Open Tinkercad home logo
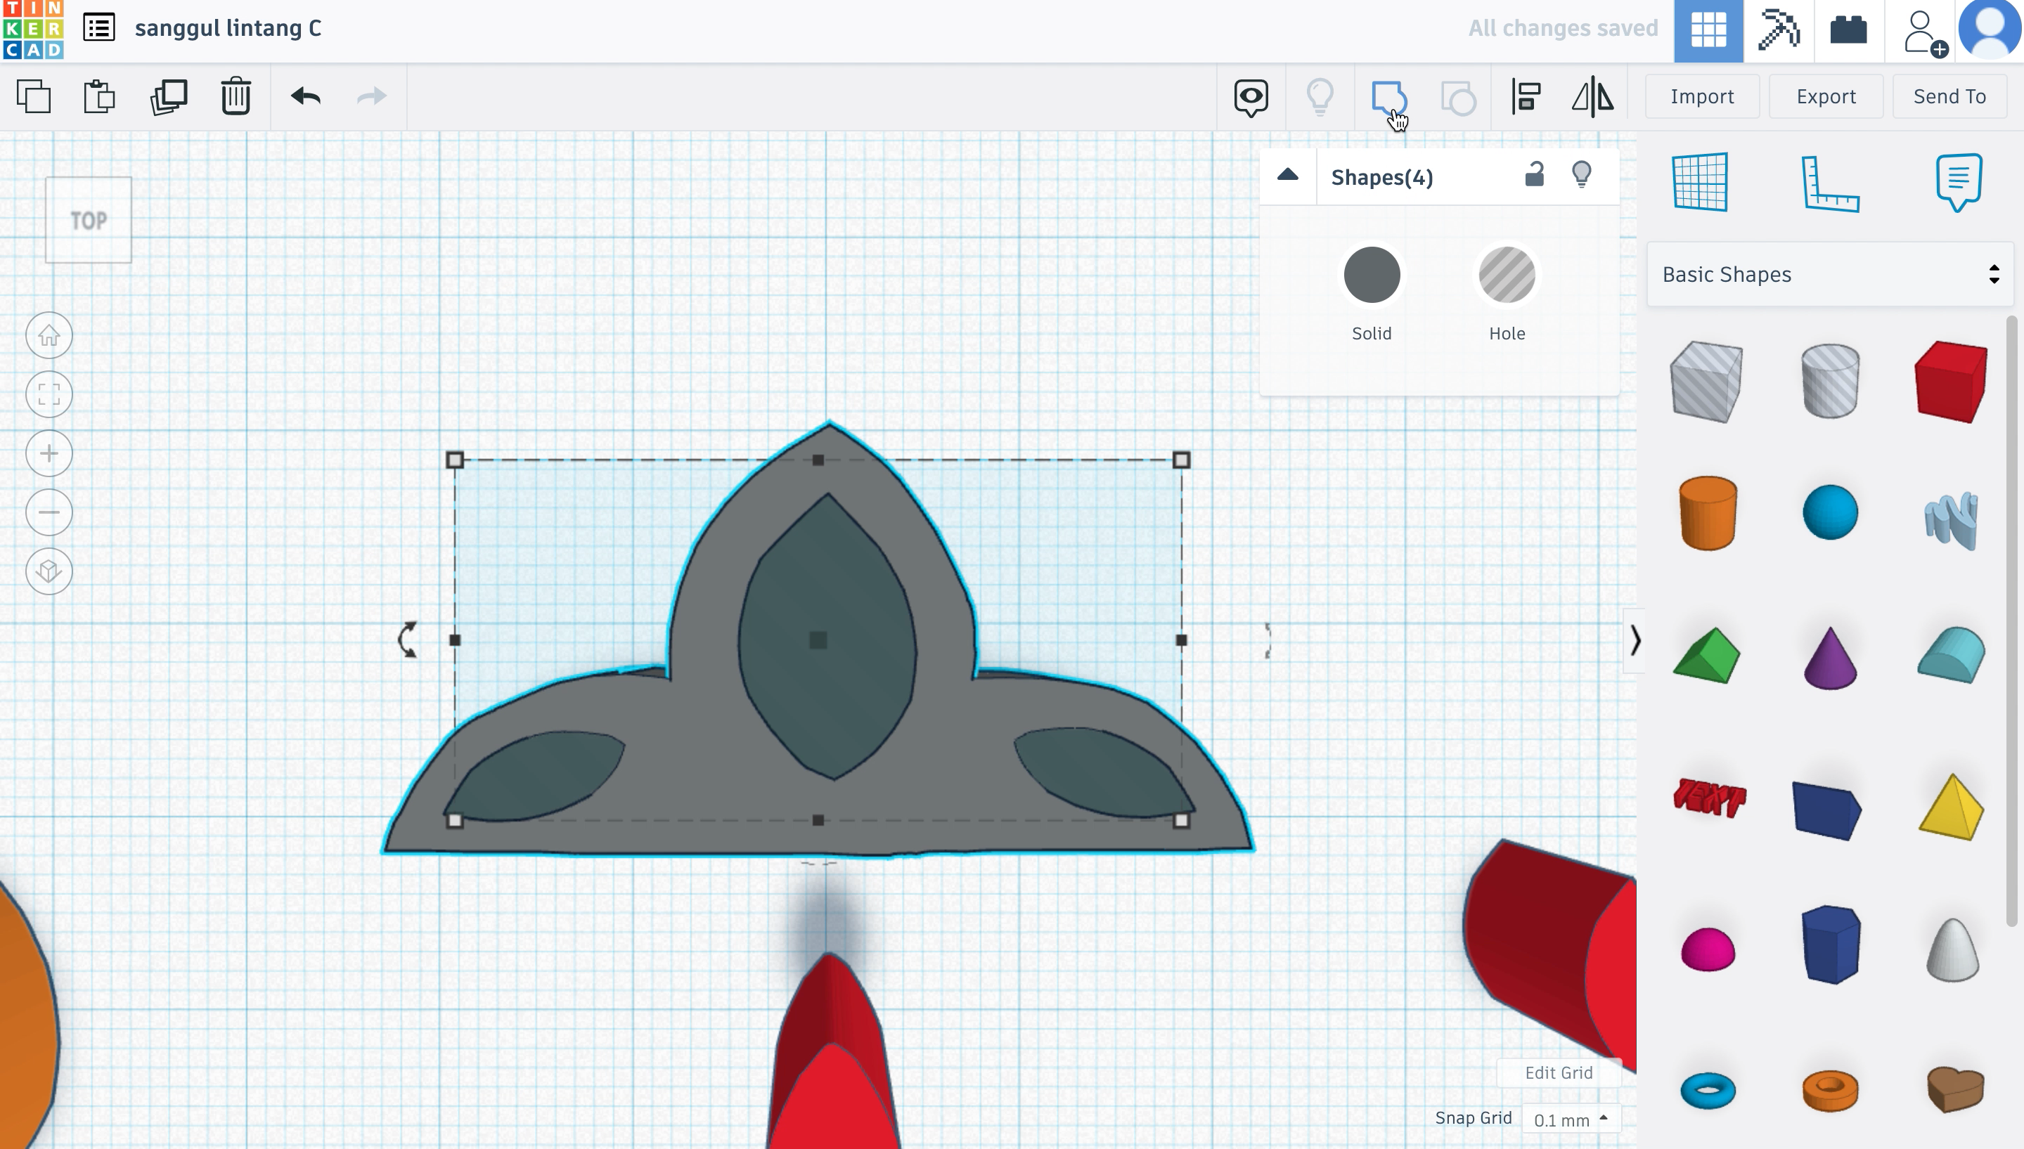The height and width of the screenshot is (1149, 2024). coord(33,30)
